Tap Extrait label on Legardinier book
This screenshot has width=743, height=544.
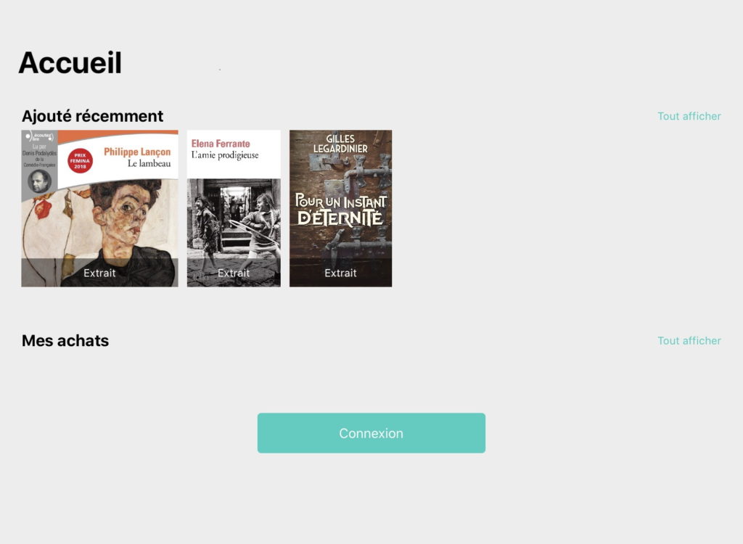[341, 273]
